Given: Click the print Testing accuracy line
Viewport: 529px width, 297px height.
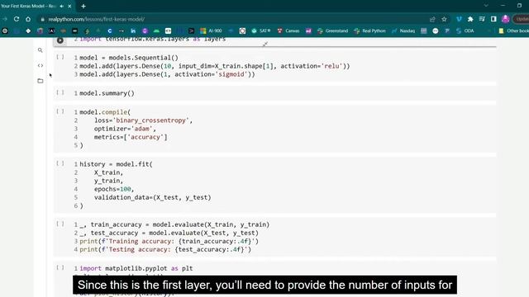Looking at the screenshot, I should 165,249.
